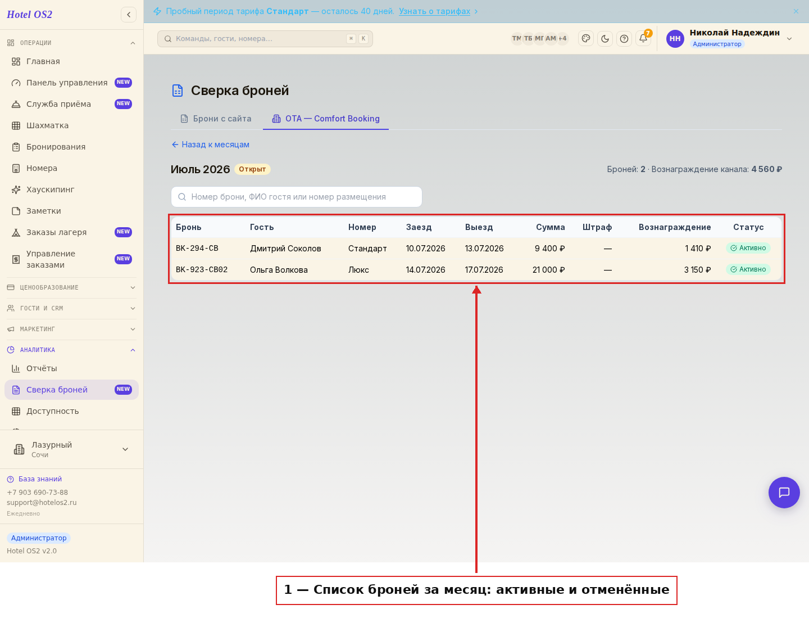Open the Лазурный hotel selector dropdown
809x618 pixels.
coord(71,449)
